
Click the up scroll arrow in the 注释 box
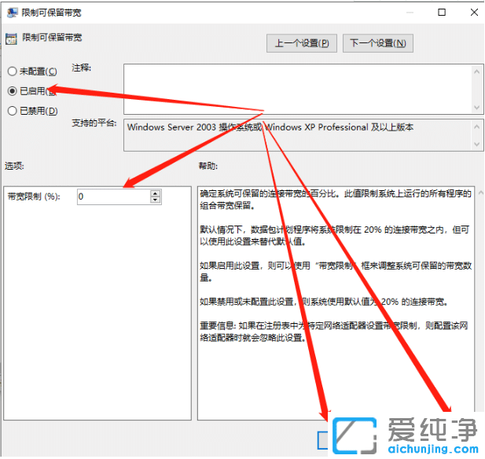click(x=476, y=72)
